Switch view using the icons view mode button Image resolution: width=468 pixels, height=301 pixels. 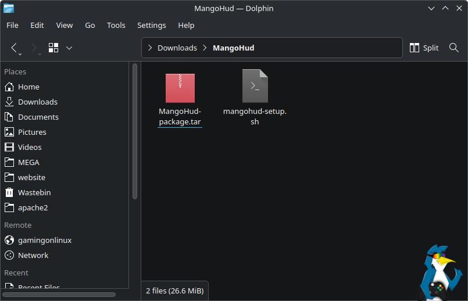click(53, 48)
